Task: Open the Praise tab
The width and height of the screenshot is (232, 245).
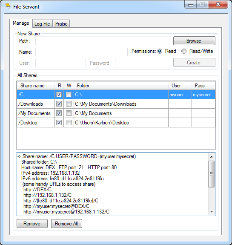Action: pos(61,24)
